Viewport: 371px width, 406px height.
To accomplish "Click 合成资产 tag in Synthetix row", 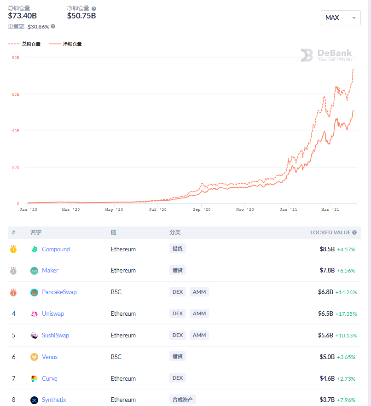I will [183, 400].
